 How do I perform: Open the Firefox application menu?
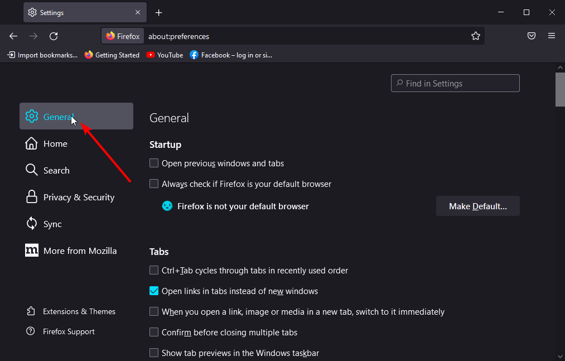point(552,36)
